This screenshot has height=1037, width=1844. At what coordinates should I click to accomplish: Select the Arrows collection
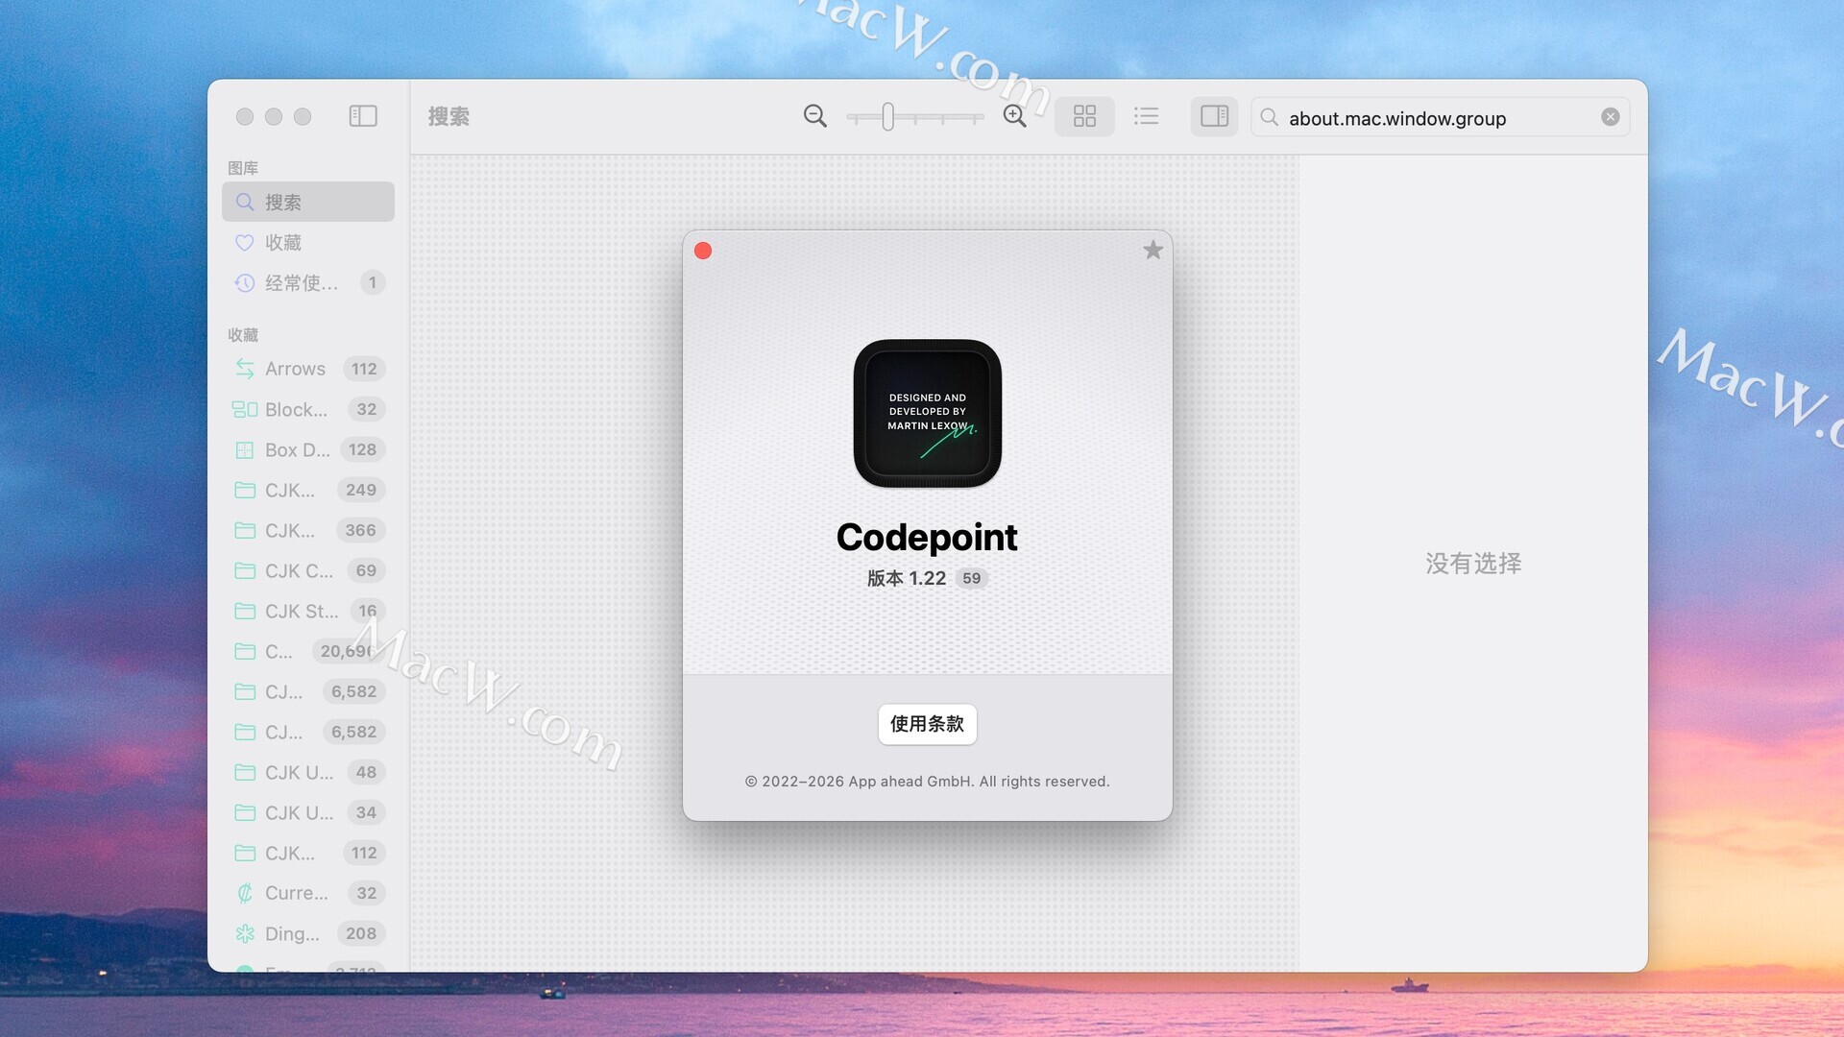point(295,369)
